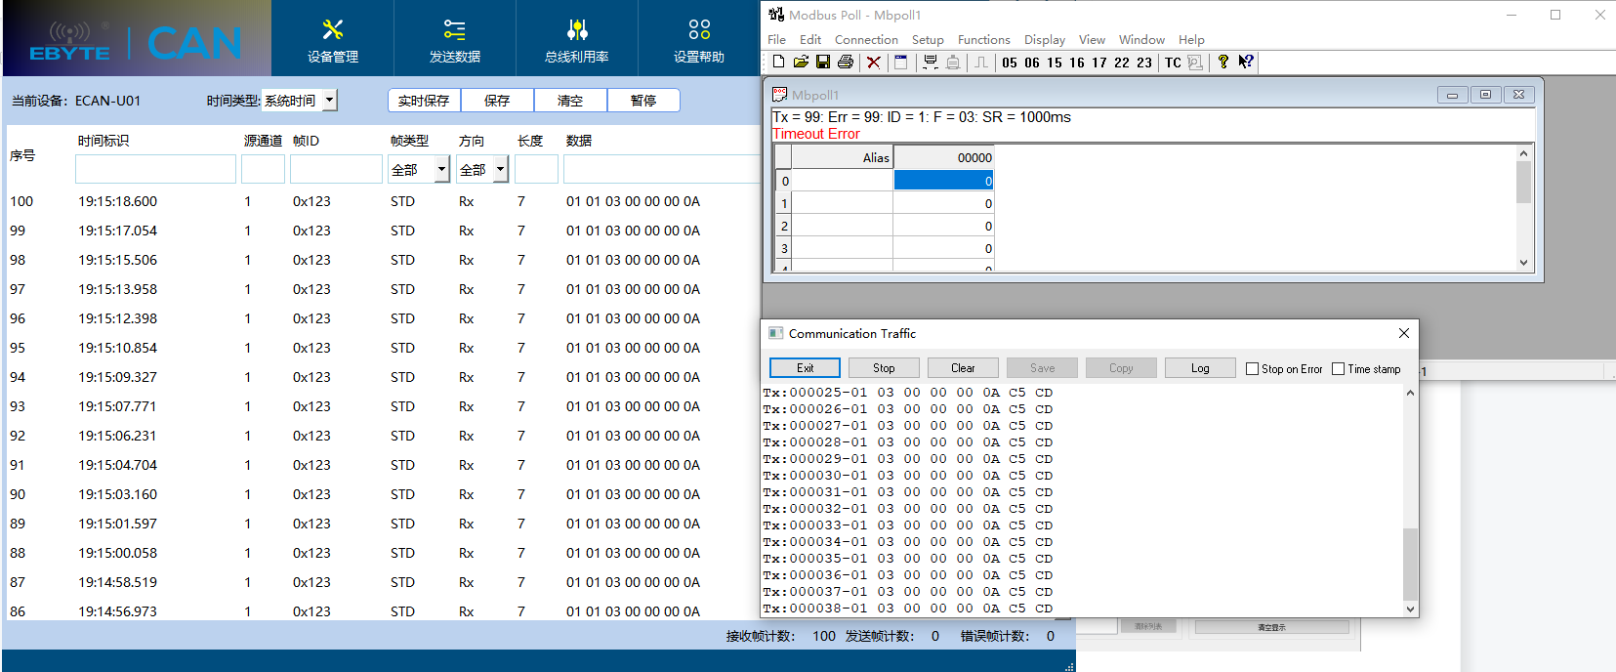Click the 帧ID filter input field
The height and width of the screenshot is (672, 1616).
pos(336,170)
